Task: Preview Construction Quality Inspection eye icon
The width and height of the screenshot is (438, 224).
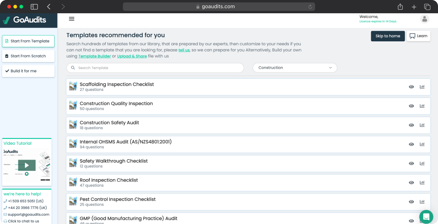Action: 411,106
